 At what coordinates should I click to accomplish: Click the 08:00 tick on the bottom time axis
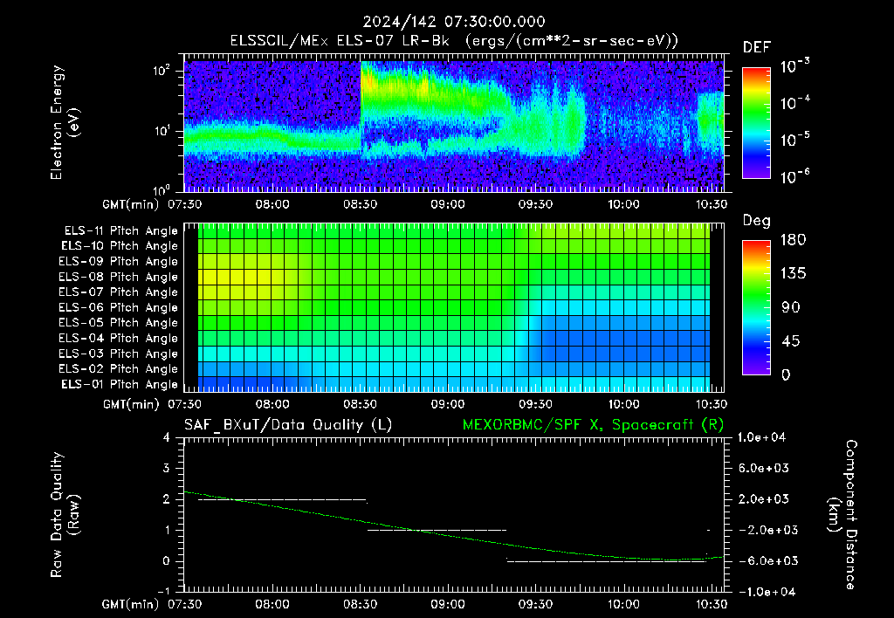pos(272,604)
